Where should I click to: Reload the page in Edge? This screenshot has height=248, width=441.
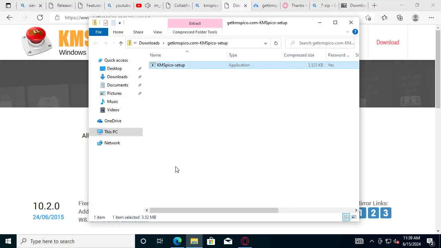40,18
